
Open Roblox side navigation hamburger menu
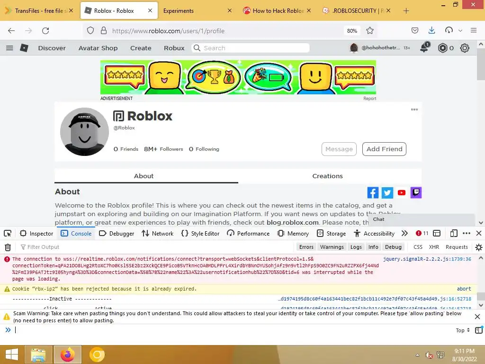coord(9,48)
